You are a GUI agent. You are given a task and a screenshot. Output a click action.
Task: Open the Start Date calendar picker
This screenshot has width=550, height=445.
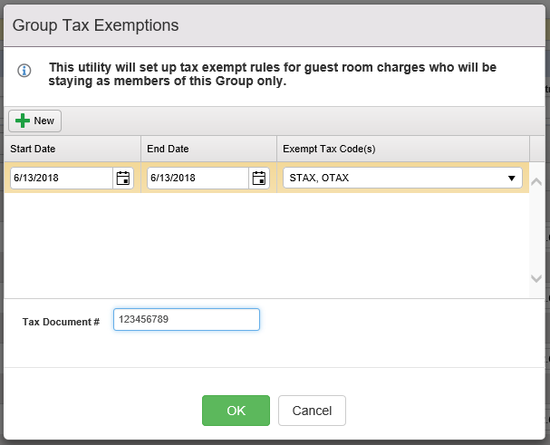[x=123, y=178]
